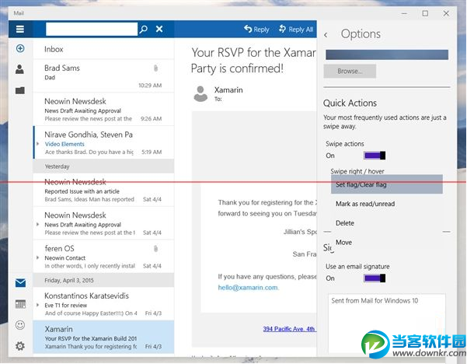The width and height of the screenshot is (467, 364).
Task: Edit the email signature text box
Action: coord(387,324)
